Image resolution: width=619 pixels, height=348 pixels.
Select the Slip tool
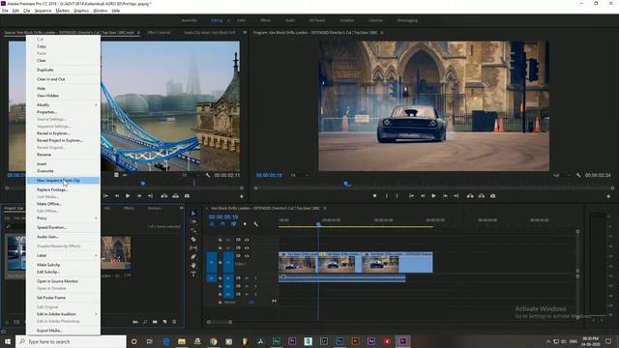click(x=193, y=247)
